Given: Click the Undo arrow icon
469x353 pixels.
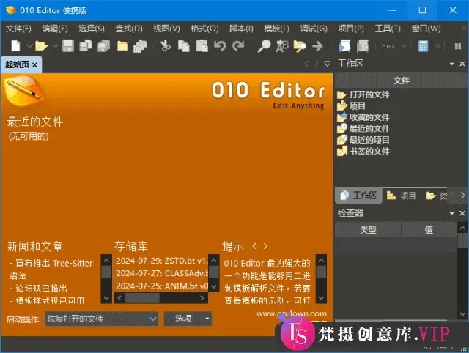Looking at the screenshot, I should [x=220, y=46].
